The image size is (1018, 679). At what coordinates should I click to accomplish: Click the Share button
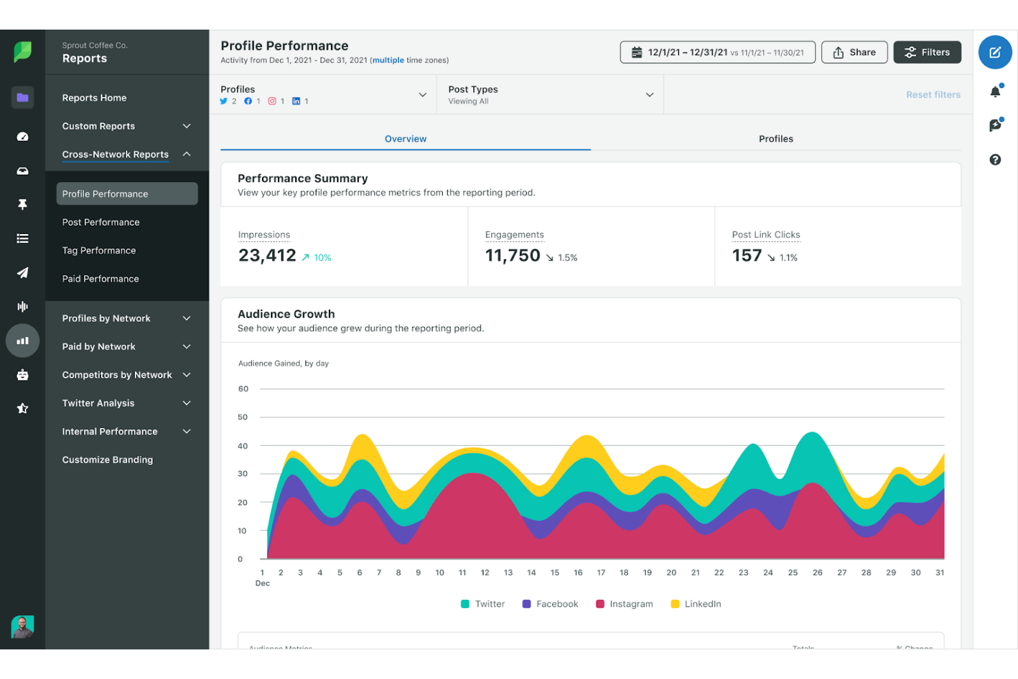[x=854, y=52]
